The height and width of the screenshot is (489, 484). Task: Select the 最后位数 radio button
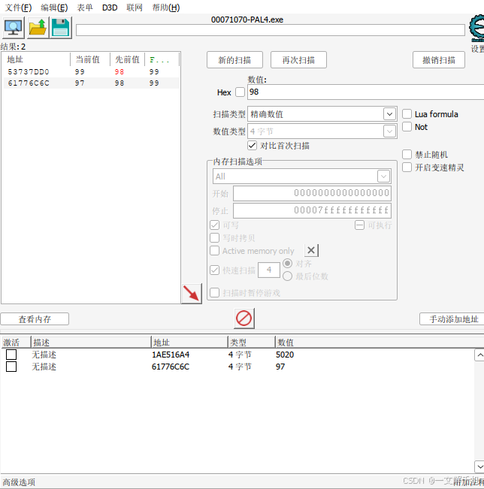pyautogui.click(x=287, y=276)
